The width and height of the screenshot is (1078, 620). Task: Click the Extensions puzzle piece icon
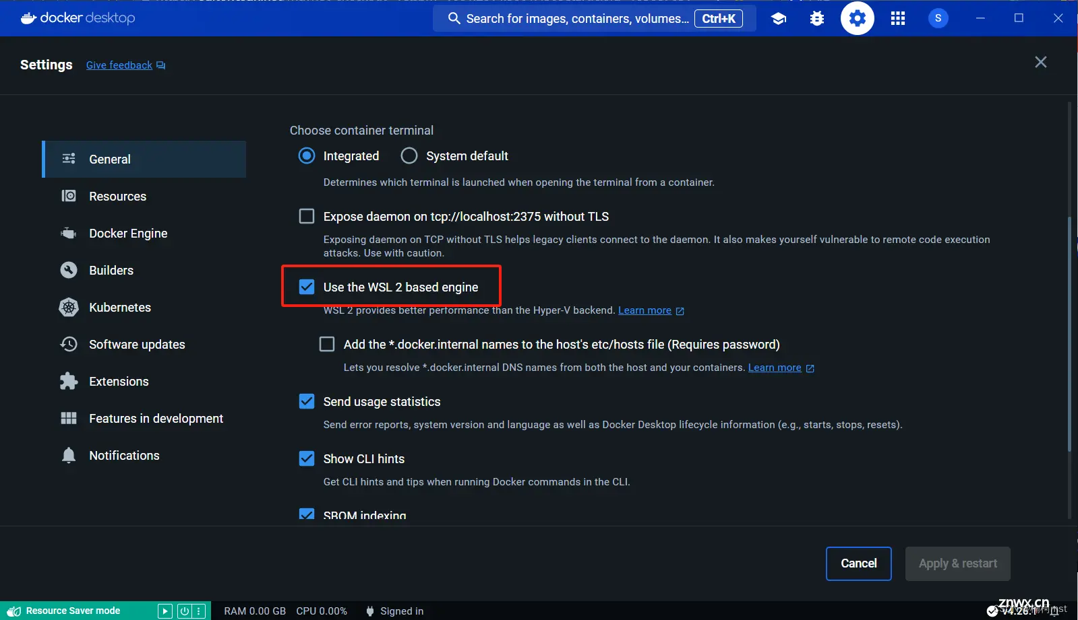click(x=69, y=381)
